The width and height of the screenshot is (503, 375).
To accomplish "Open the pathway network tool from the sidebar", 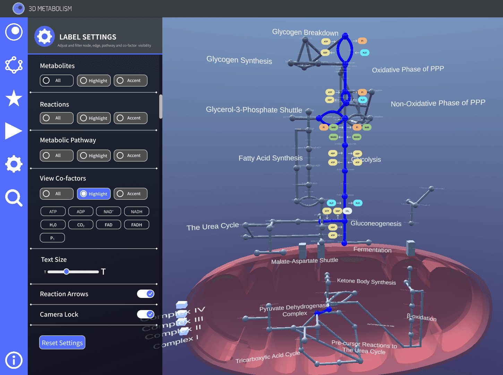I will 14,65.
